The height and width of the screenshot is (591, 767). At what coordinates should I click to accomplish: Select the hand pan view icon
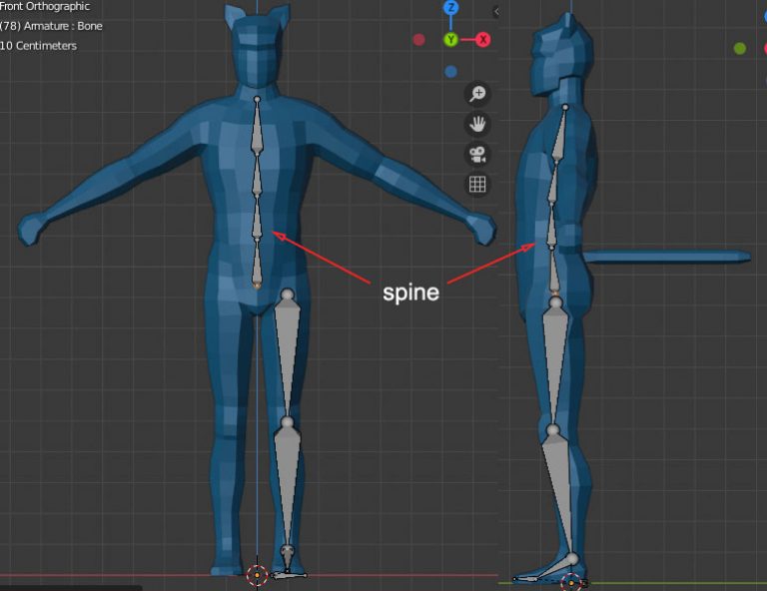[x=477, y=124]
